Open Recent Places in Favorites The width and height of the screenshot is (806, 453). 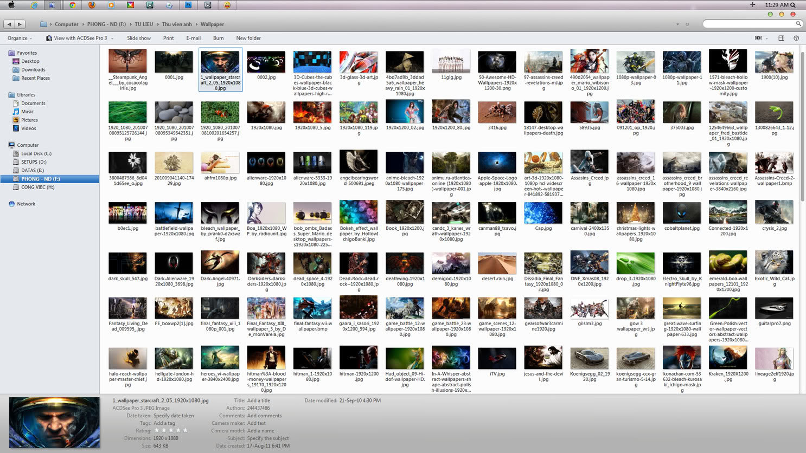click(35, 78)
